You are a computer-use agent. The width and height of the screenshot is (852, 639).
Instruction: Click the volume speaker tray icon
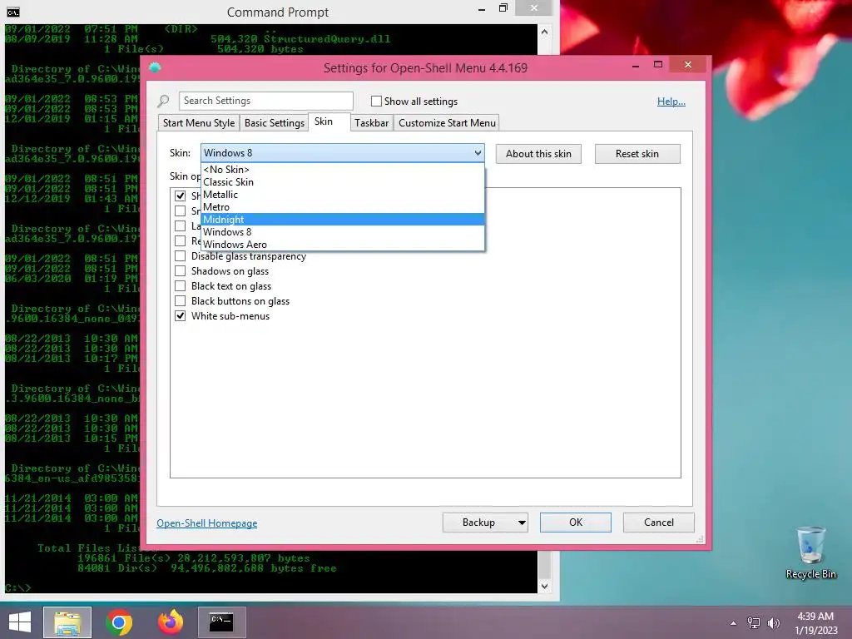tap(774, 622)
